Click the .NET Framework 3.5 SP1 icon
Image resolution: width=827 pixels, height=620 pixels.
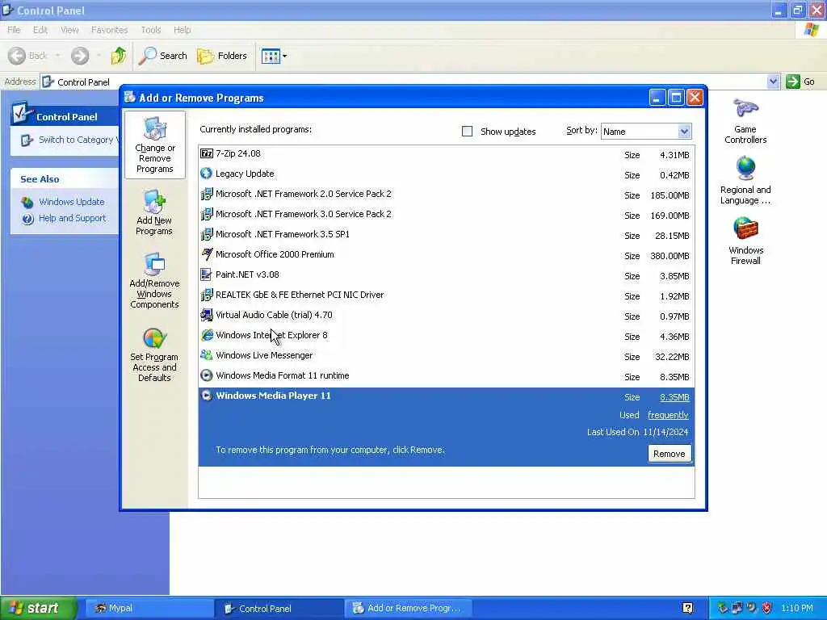pyautogui.click(x=207, y=234)
